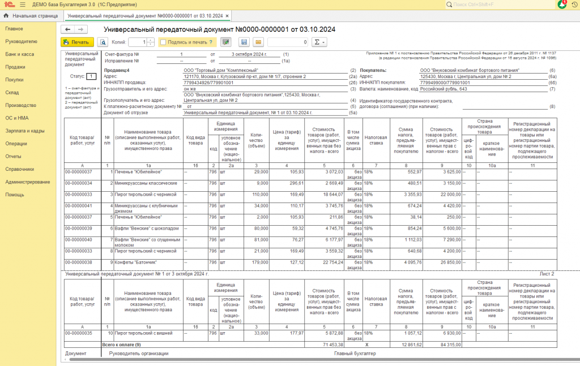Click the Руководитель организации label
The width and height of the screenshot is (580, 366).
[x=139, y=354]
